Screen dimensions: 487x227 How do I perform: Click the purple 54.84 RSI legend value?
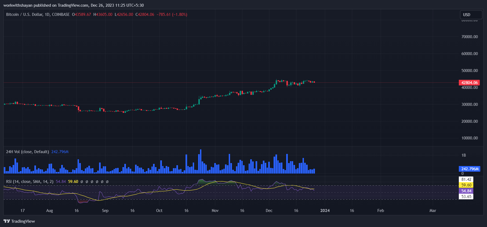click(61, 182)
